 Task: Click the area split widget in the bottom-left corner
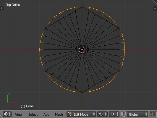click(x=1, y=116)
